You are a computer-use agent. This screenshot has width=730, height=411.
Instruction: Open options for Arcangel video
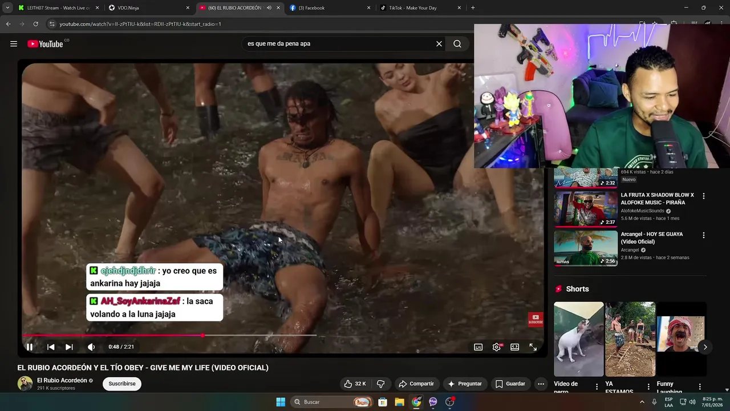point(703,235)
